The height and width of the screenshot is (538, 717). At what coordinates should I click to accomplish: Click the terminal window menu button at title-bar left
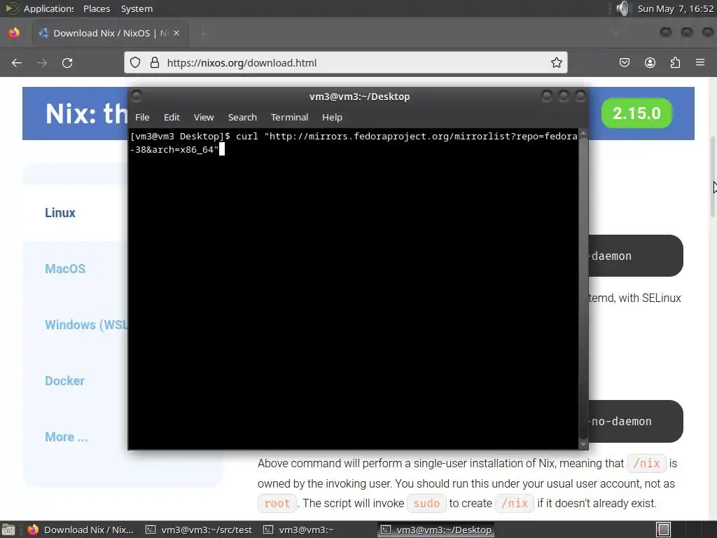[x=137, y=96]
